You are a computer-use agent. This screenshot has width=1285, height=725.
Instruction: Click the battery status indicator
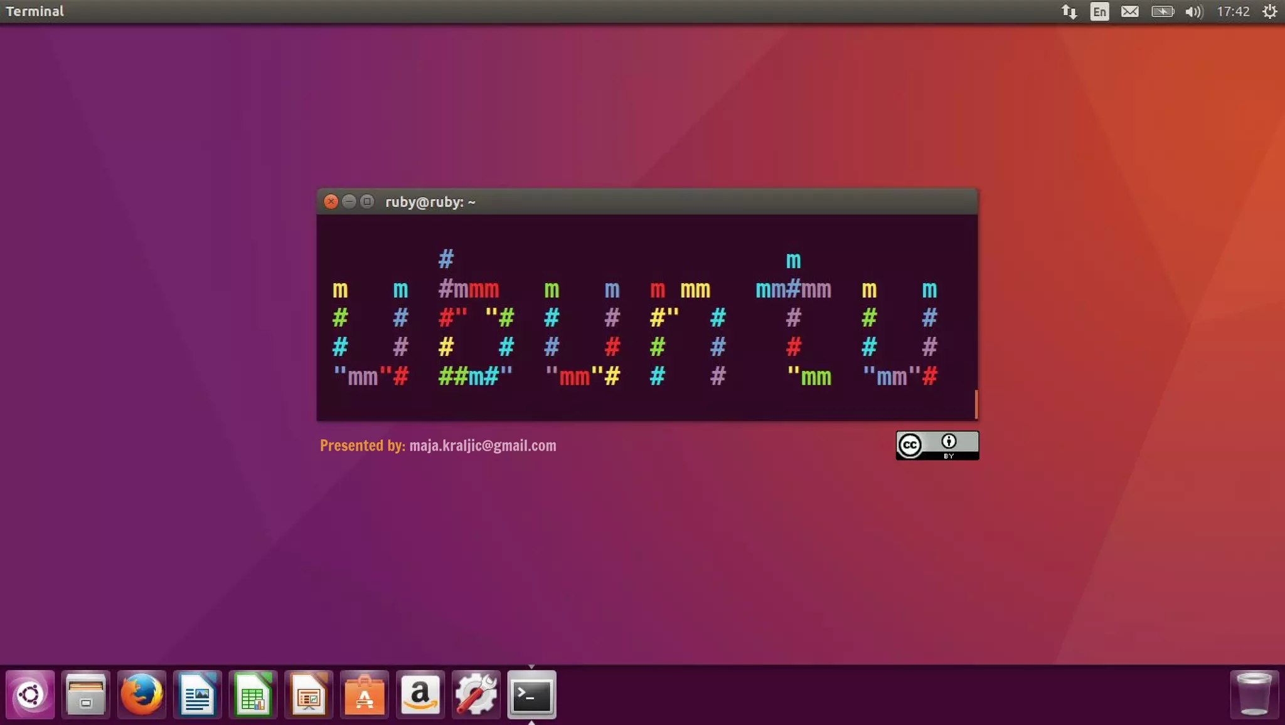[1162, 12]
